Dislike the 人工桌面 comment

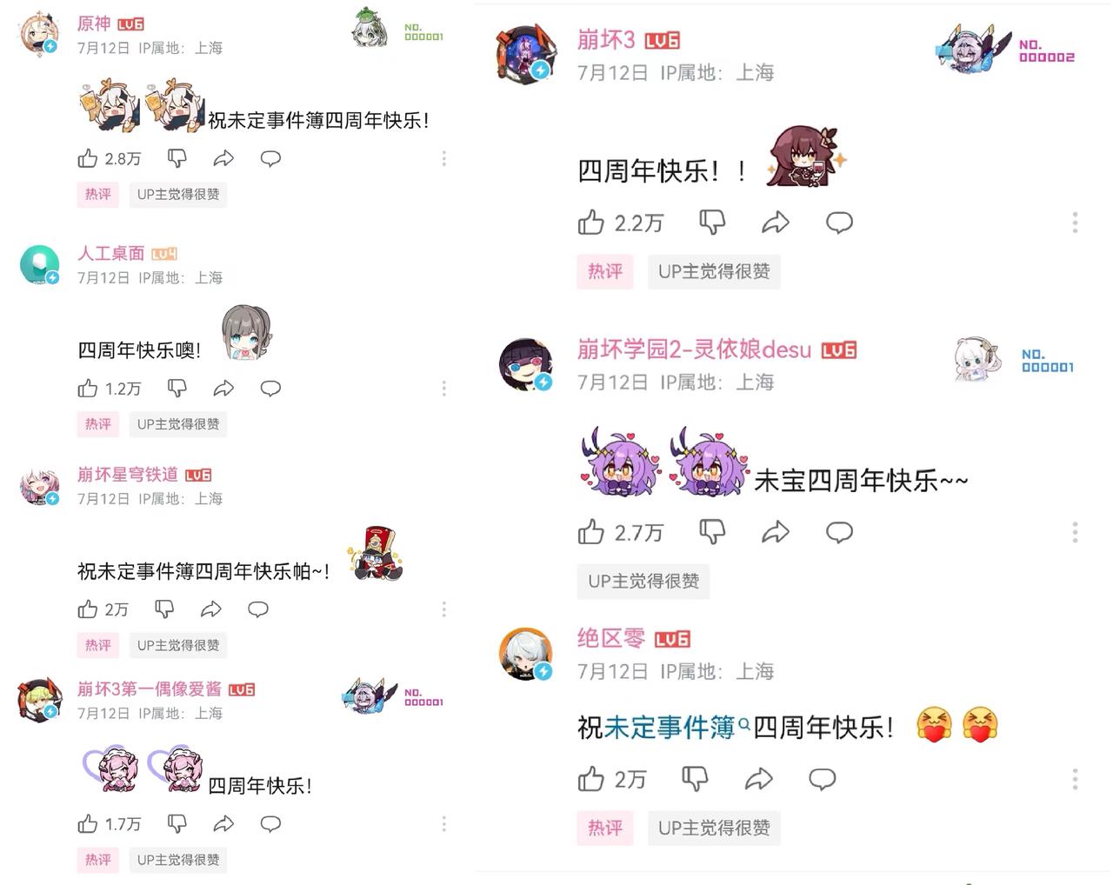click(177, 388)
